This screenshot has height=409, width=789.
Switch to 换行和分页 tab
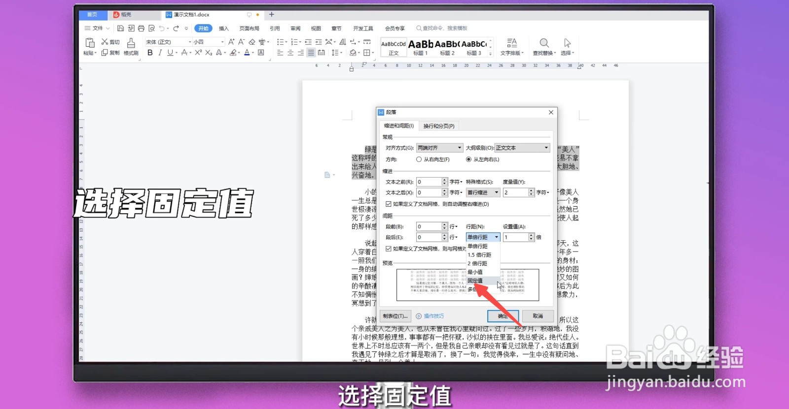pos(438,126)
